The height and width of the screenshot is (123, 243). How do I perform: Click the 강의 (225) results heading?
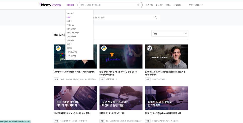(x=59, y=35)
